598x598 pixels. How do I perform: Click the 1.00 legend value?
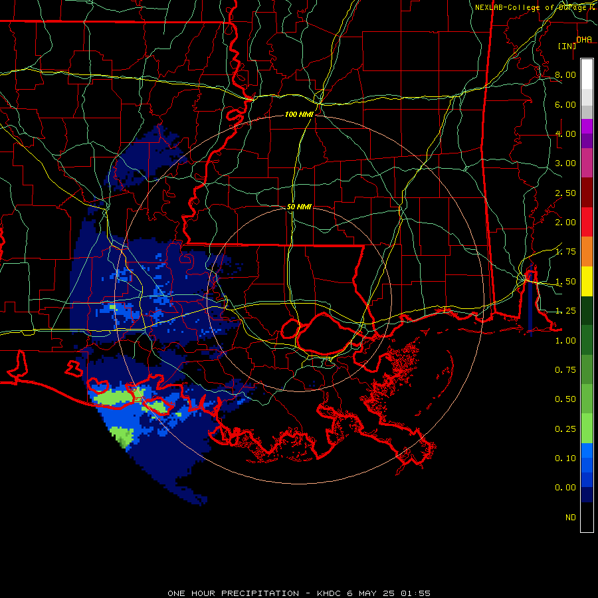click(x=565, y=341)
